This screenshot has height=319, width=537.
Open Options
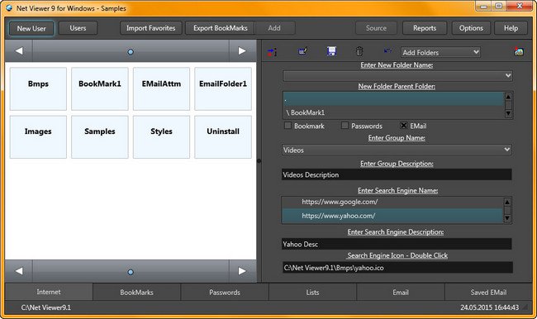point(471,28)
